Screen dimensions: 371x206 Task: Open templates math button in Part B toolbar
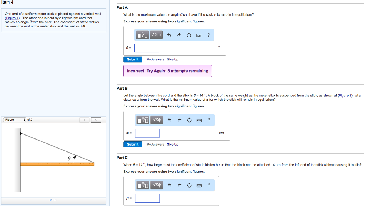point(143,120)
